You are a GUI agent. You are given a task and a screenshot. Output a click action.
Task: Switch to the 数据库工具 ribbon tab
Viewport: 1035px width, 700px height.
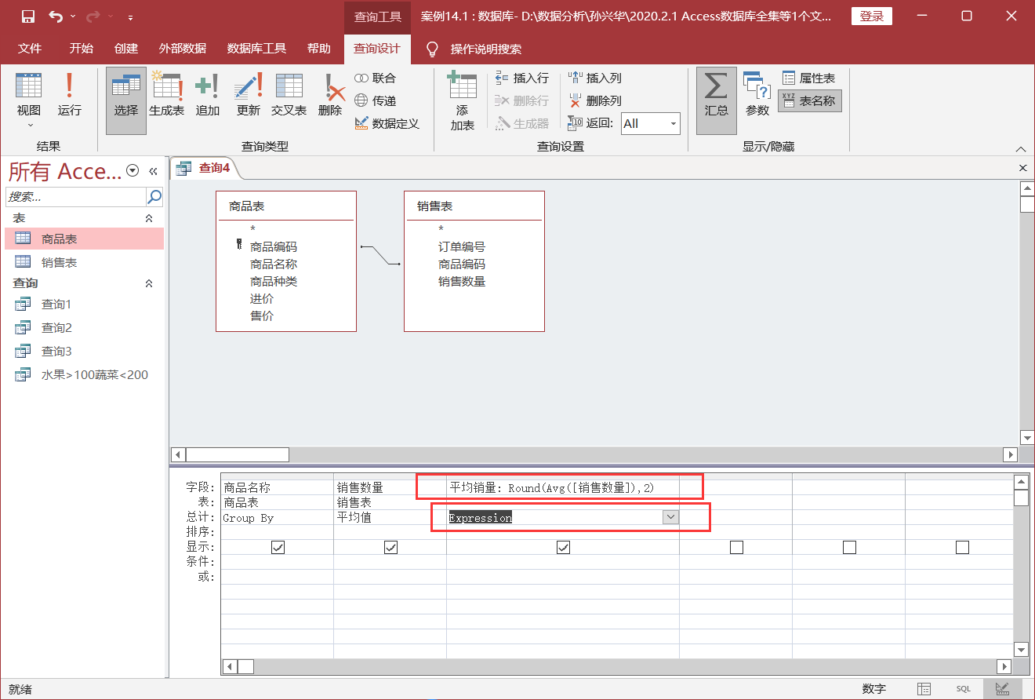(256, 49)
